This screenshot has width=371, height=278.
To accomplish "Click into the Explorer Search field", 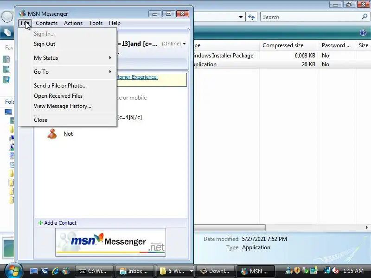I will [x=311, y=17].
